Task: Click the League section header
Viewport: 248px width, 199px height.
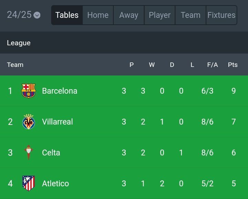Action: (19, 43)
